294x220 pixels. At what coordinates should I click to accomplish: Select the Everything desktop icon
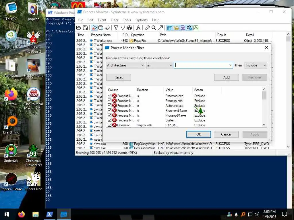(11, 125)
